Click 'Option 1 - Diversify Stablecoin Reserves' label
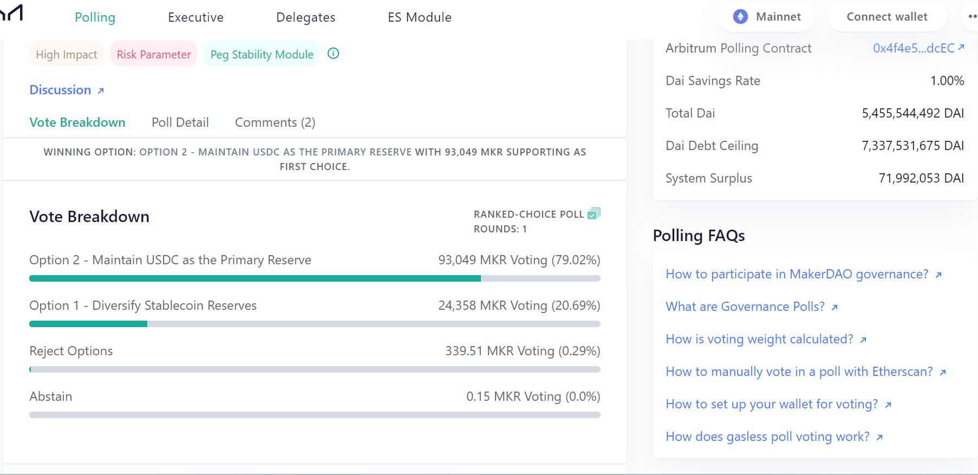The height and width of the screenshot is (475, 978). 143,305
